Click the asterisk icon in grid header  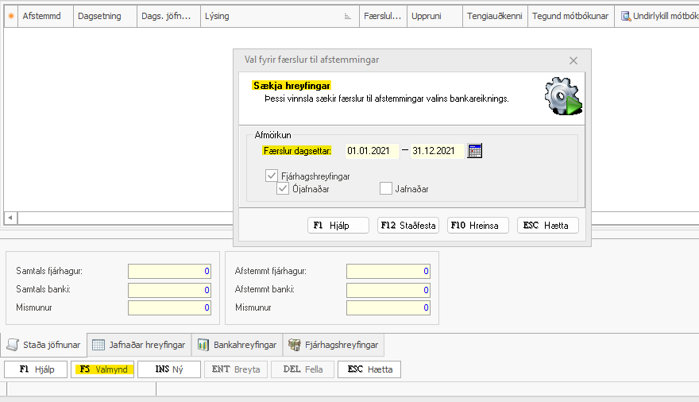tap(11, 16)
